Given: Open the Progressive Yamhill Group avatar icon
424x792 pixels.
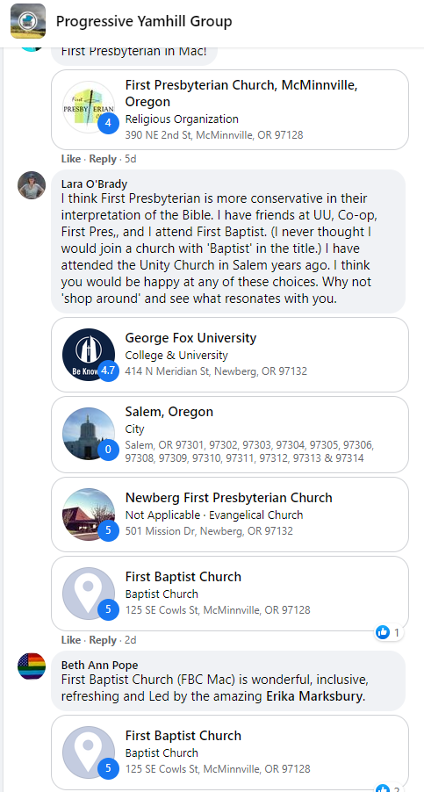Looking at the screenshot, I should click(28, 21).
